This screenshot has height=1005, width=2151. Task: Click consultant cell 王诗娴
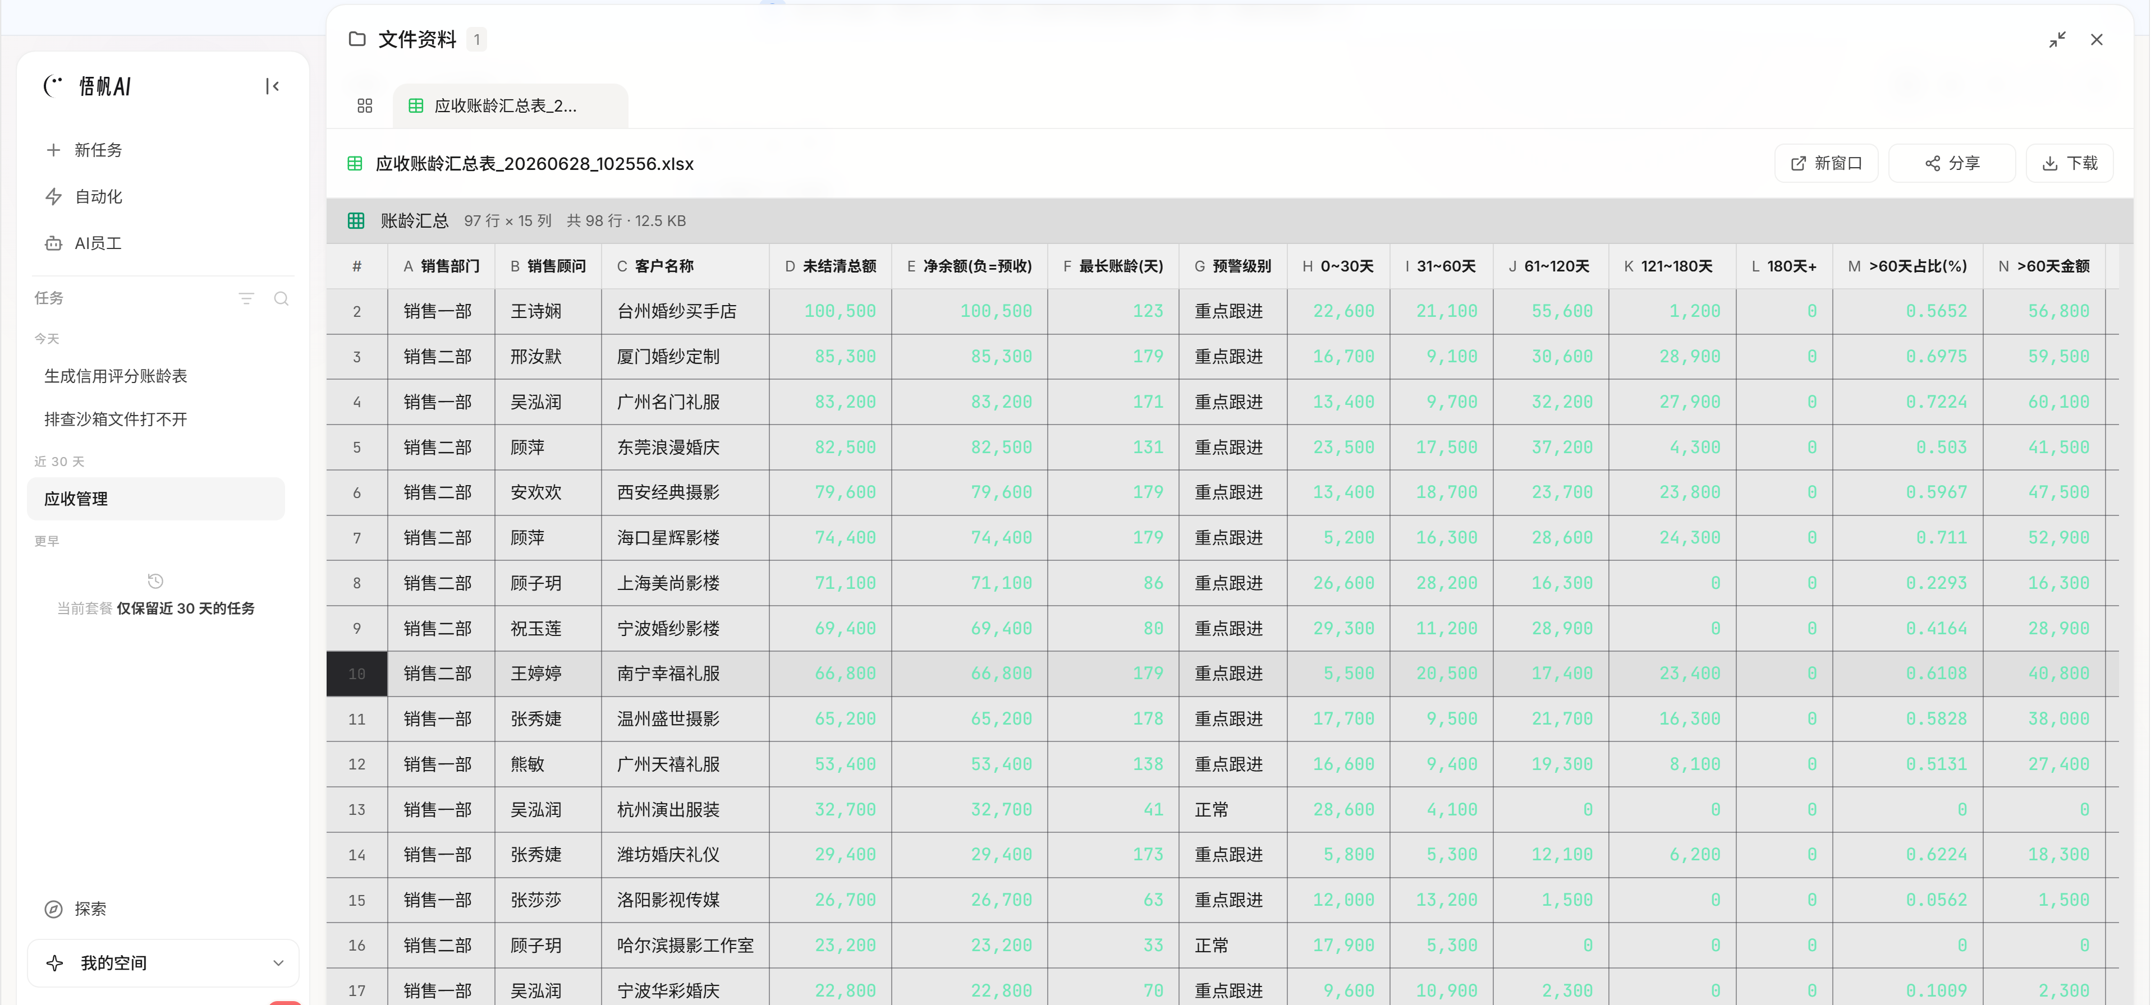coord(548,311)
